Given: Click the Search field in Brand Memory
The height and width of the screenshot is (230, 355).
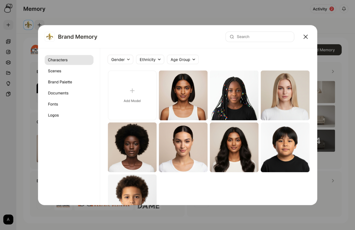Looking at the screenshot, I should 260,37.
